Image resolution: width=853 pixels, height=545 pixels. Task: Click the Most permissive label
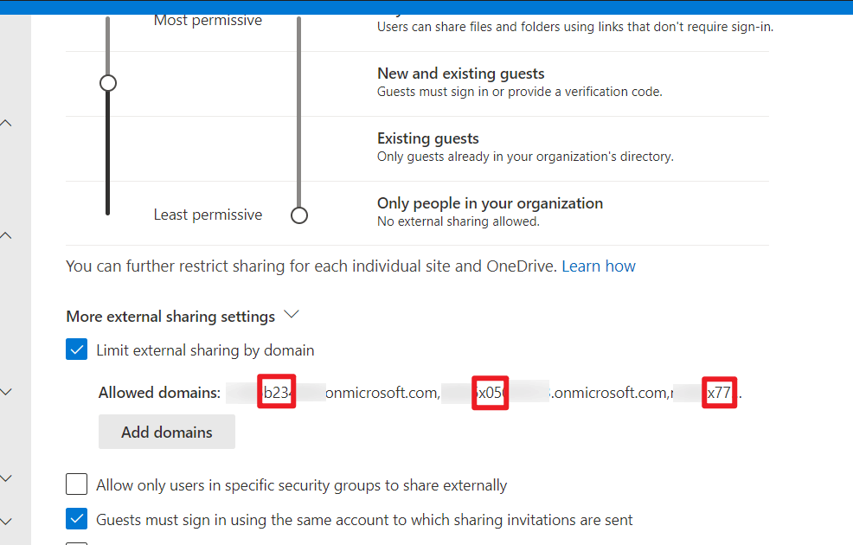(x=208, y=20)
